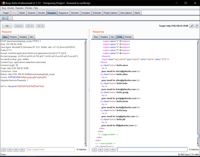Open the Repeater menu
Image resolution: width=200 pixels, height=157 pixels.
19,8
